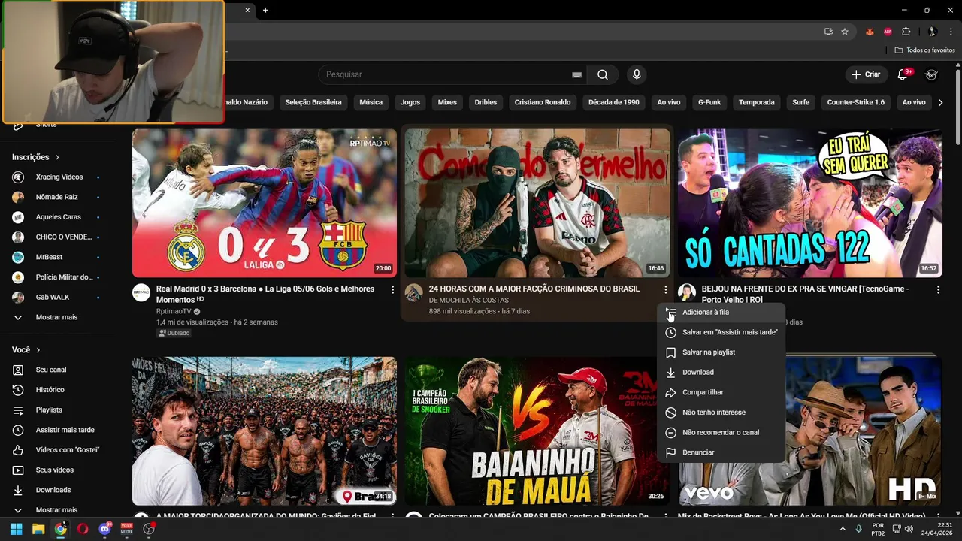962x541 pixels.
Task: Filter by Década de 1990 chip
Action: pos(614,102)
